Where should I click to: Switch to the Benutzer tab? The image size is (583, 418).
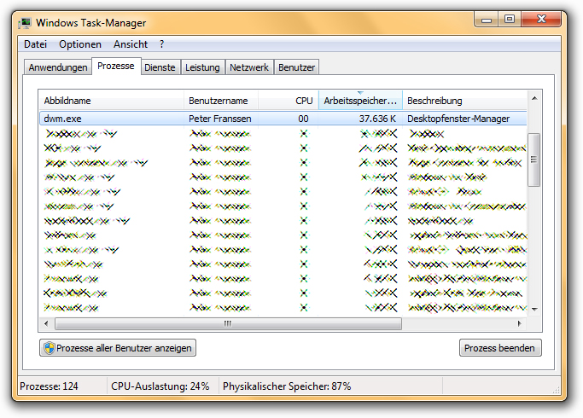[x=296, y=67]
